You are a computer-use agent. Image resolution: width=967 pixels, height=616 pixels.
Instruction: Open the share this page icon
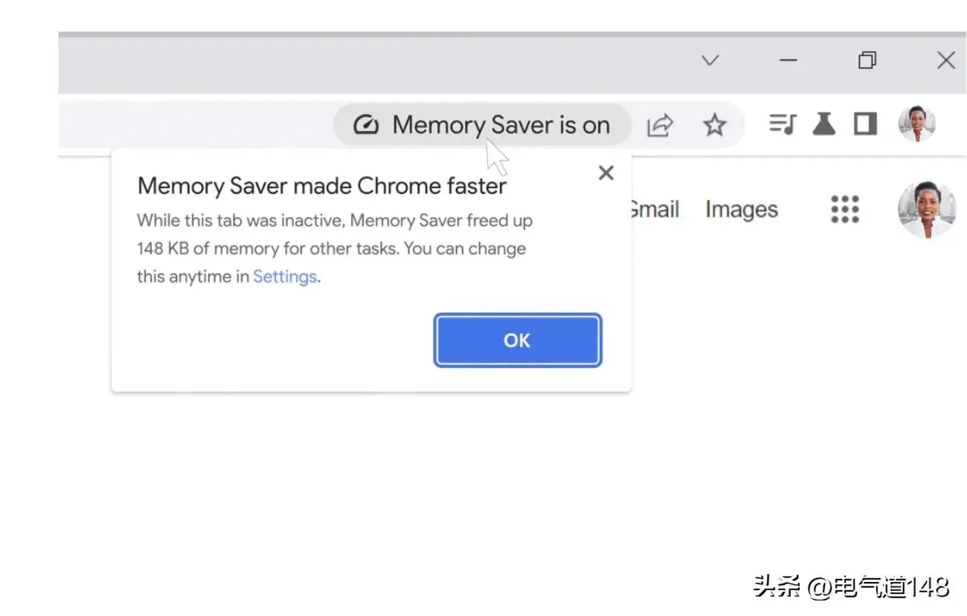coord(660,124)
